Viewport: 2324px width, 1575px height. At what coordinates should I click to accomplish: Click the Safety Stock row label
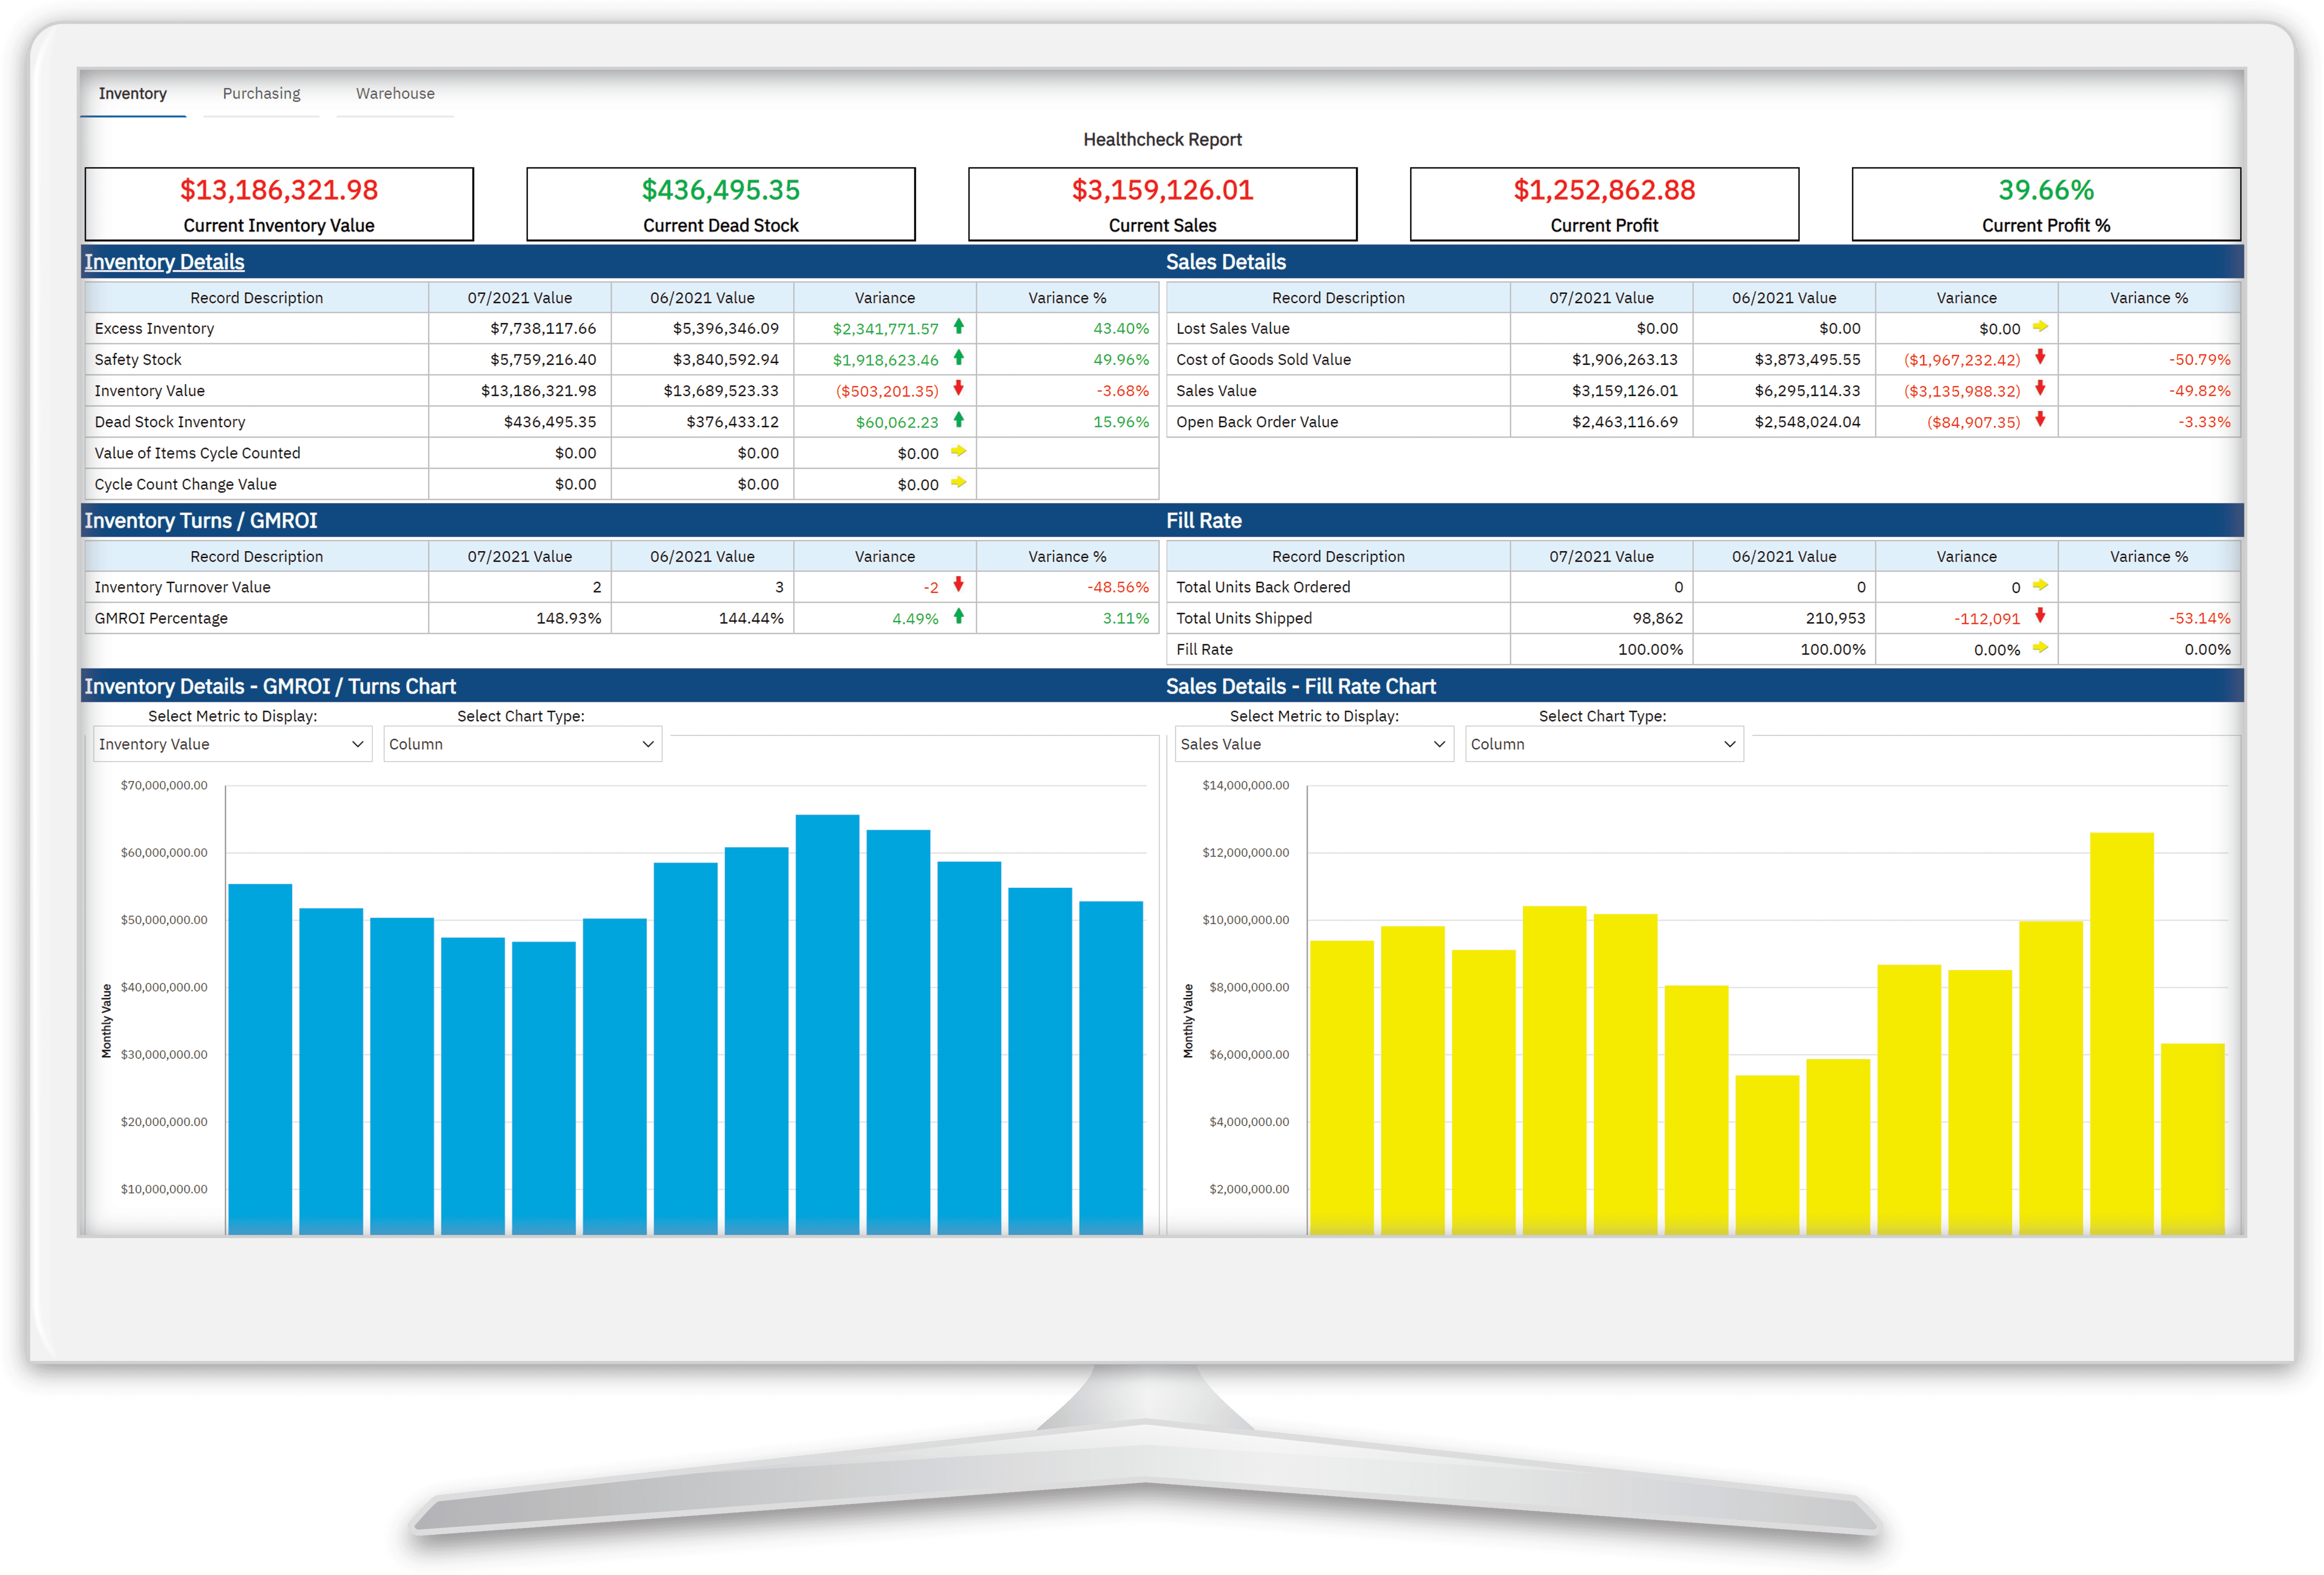click(x=138, y=359)
